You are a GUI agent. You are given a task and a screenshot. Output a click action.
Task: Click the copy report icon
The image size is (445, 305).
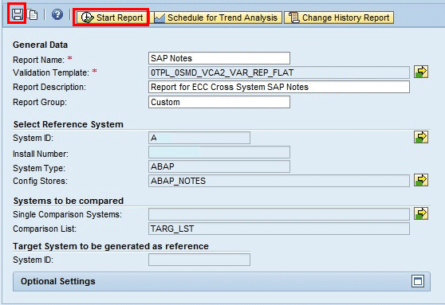click(33, 14)
